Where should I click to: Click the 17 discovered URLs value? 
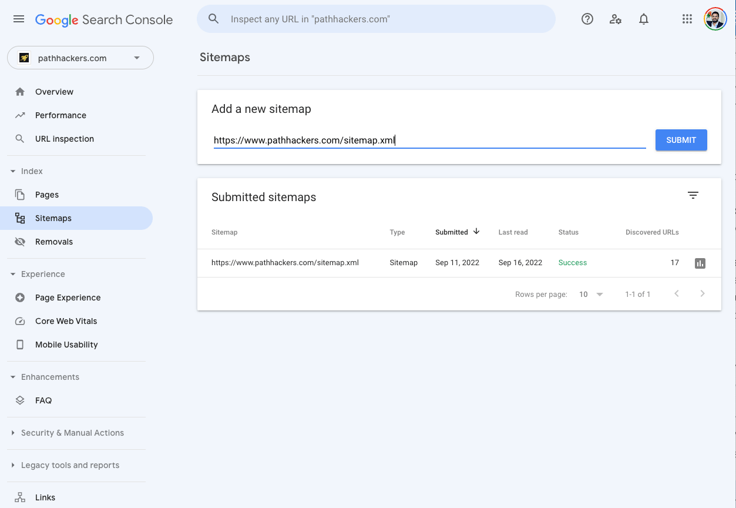pyautogui.click(x=674, y=263)
